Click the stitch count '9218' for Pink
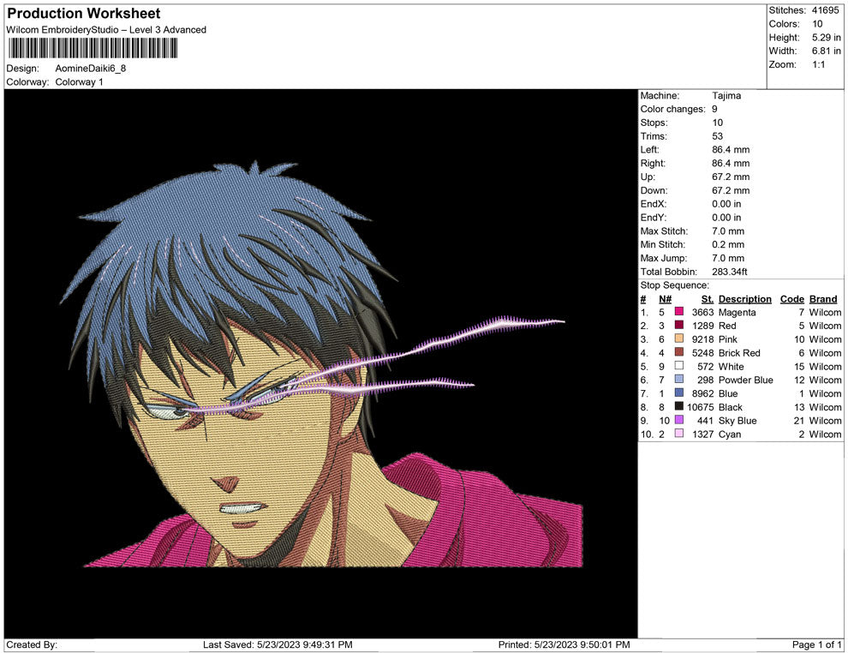Screen dimensions: 848x653 point(702,339)
